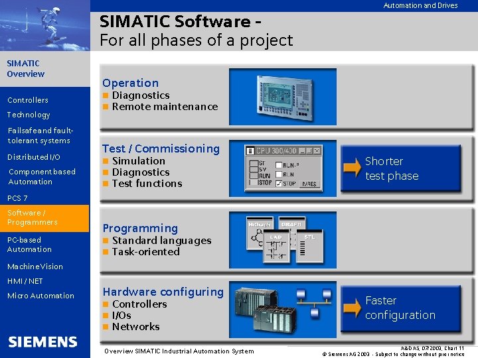Click CPU 300/400 window maximize button
Screen dimensions: 478x358
(x=309, y=150)
